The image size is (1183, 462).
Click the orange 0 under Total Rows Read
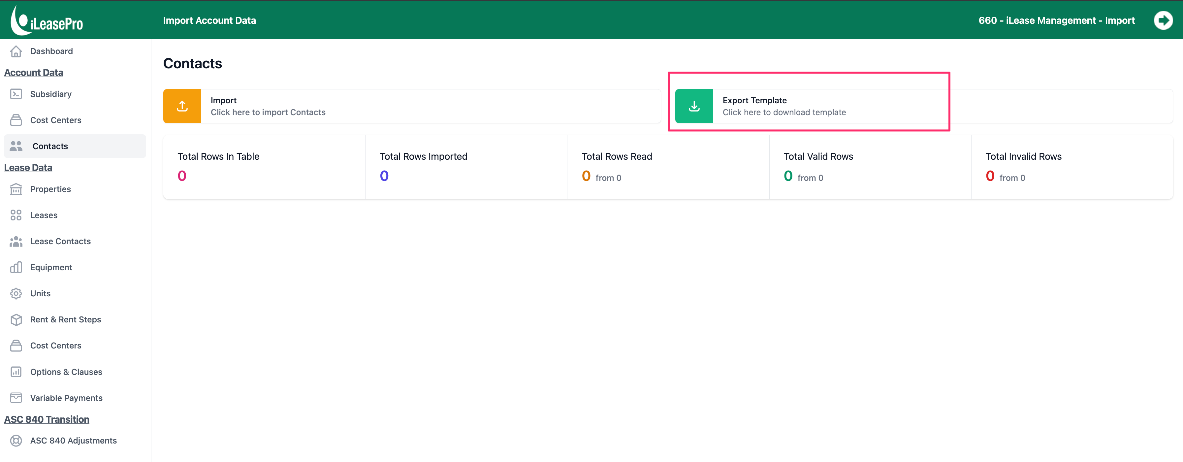point(587,176)
